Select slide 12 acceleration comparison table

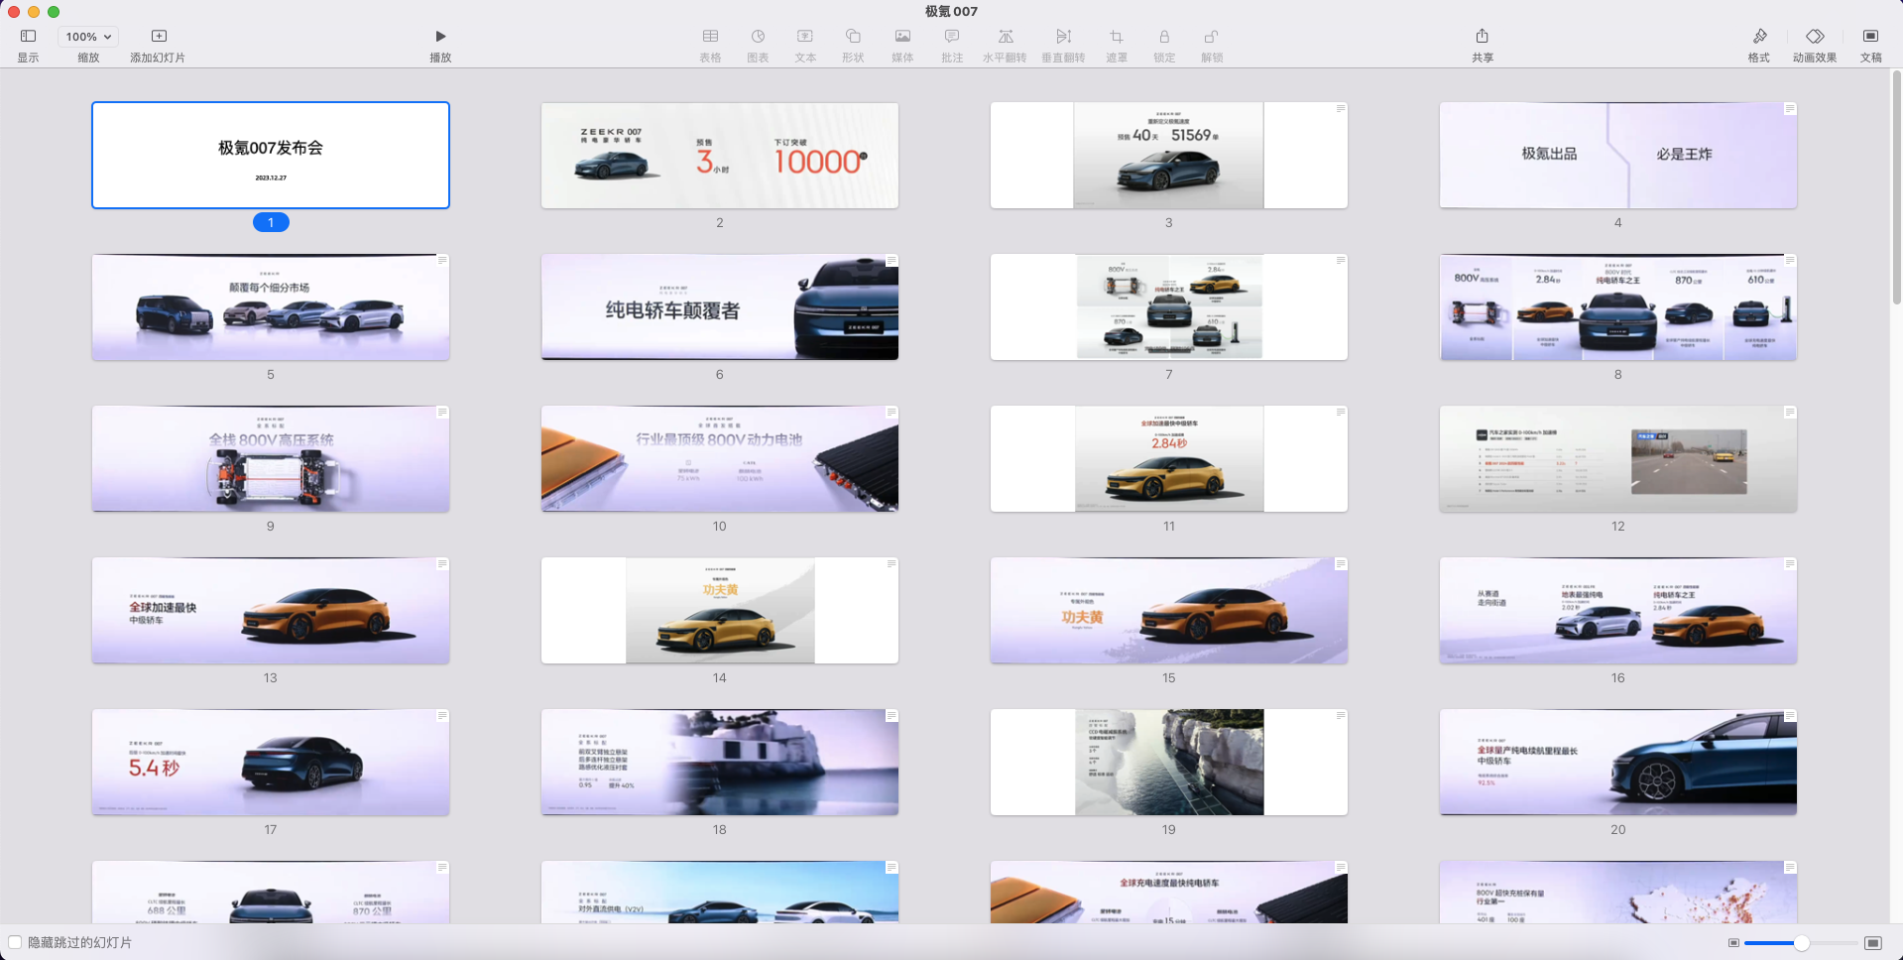coord(1618,458)
